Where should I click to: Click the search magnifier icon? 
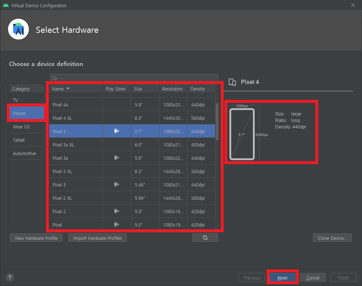pyautogui.click(x=55, y=78)
